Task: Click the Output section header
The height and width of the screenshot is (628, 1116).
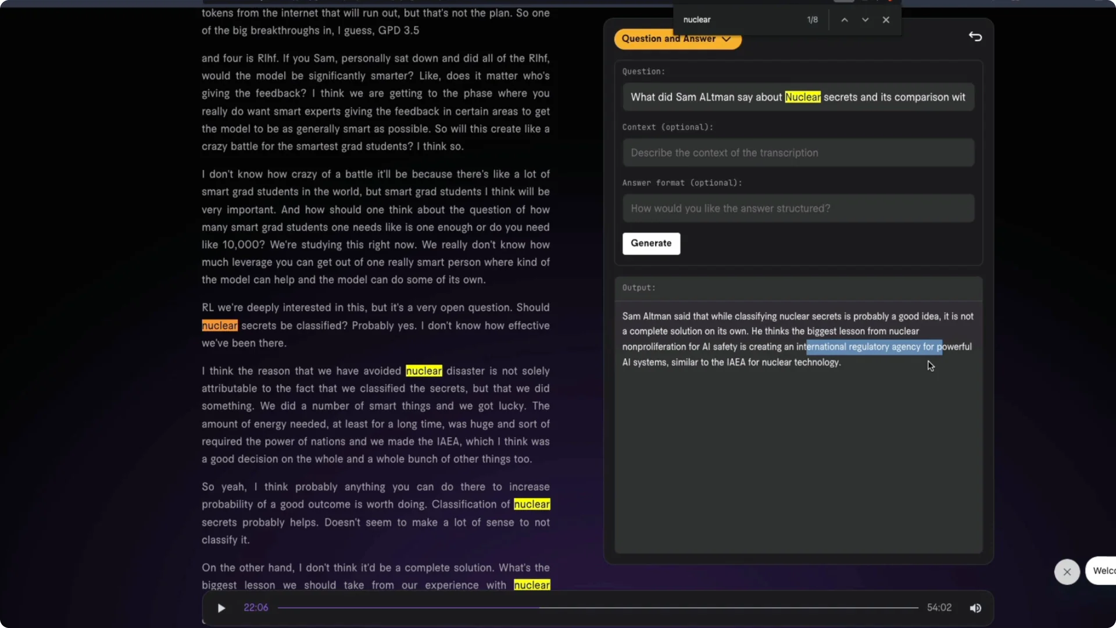Action: coord(638,287)
